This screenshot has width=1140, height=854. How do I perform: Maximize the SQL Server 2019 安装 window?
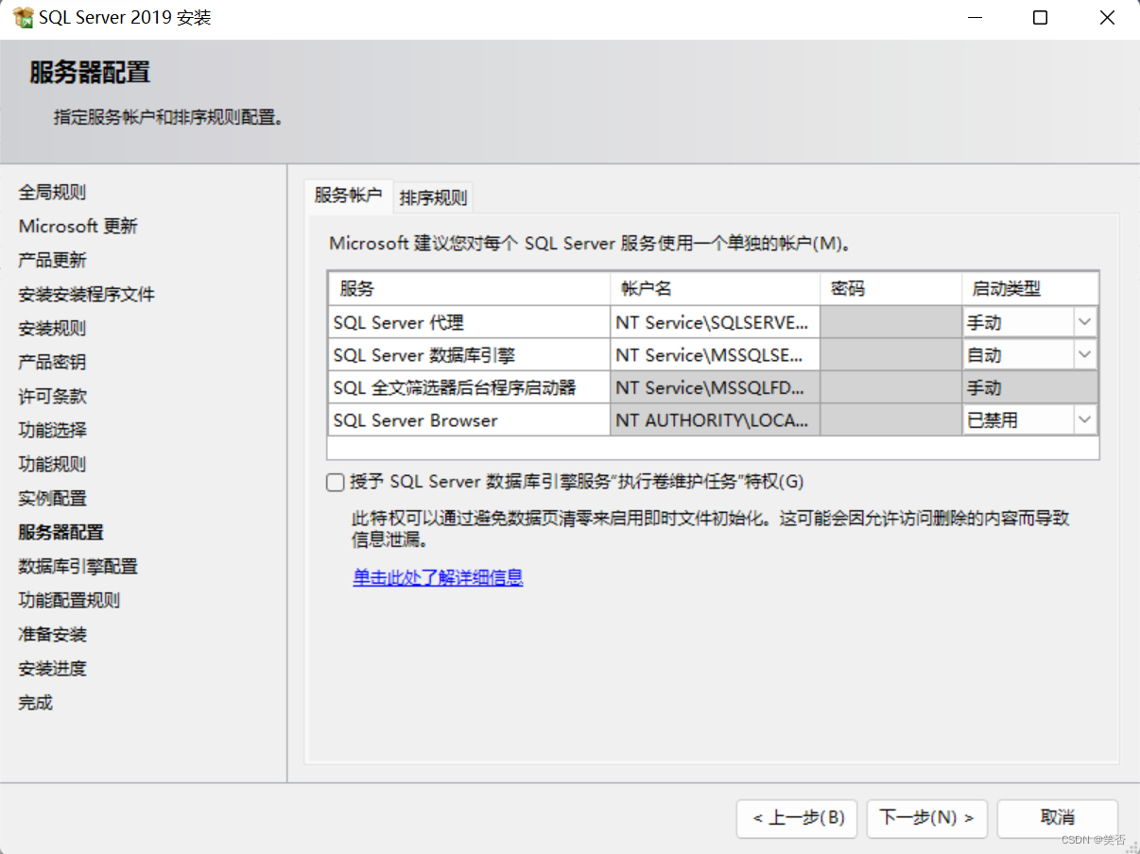pyautogui.click(x=1040, y=18)
